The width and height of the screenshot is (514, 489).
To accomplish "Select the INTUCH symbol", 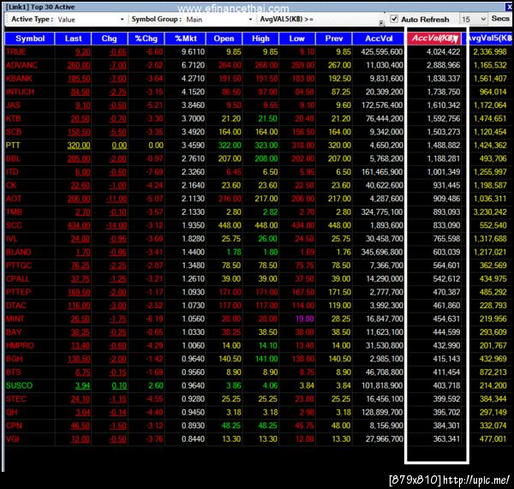I will tap(20, 92).
